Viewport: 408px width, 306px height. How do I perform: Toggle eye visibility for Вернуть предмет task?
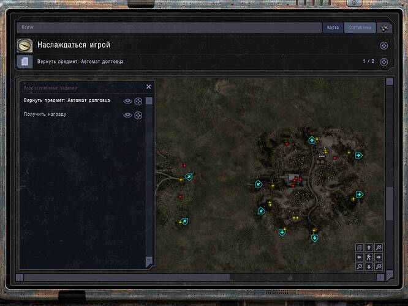tap(127, 101)
